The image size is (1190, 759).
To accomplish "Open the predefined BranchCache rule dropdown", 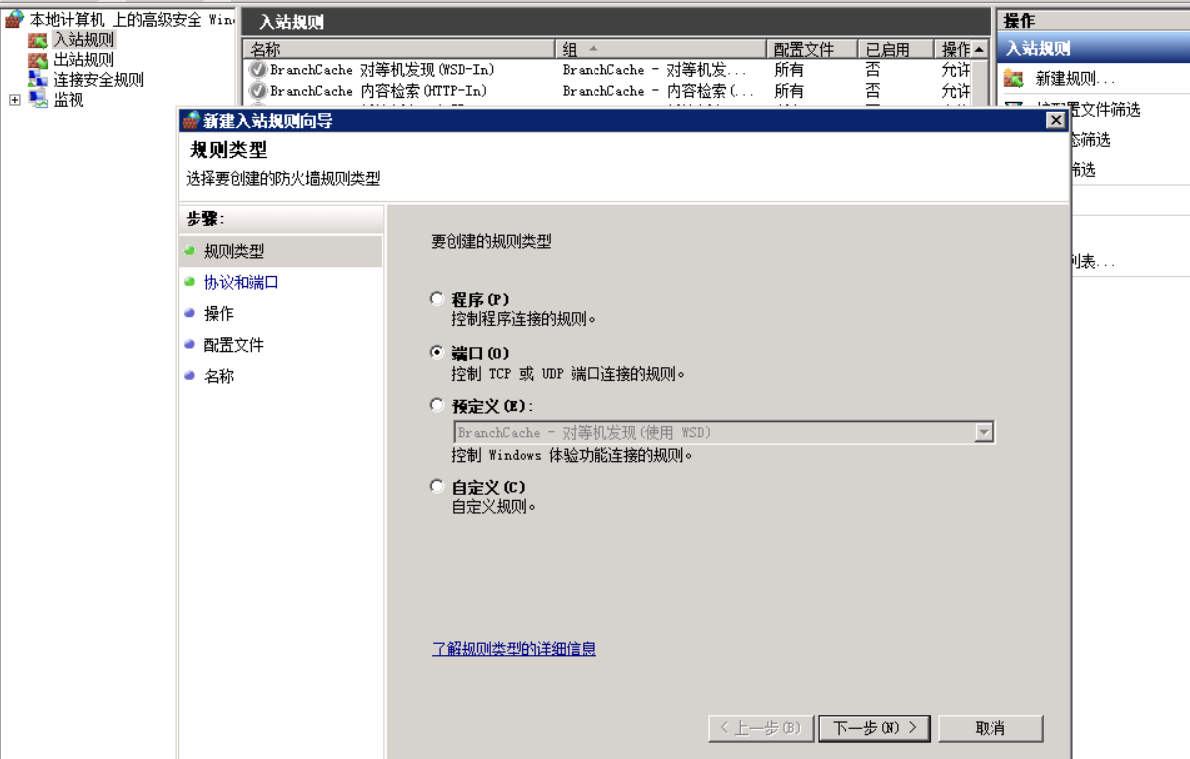I will pos(984,432).
